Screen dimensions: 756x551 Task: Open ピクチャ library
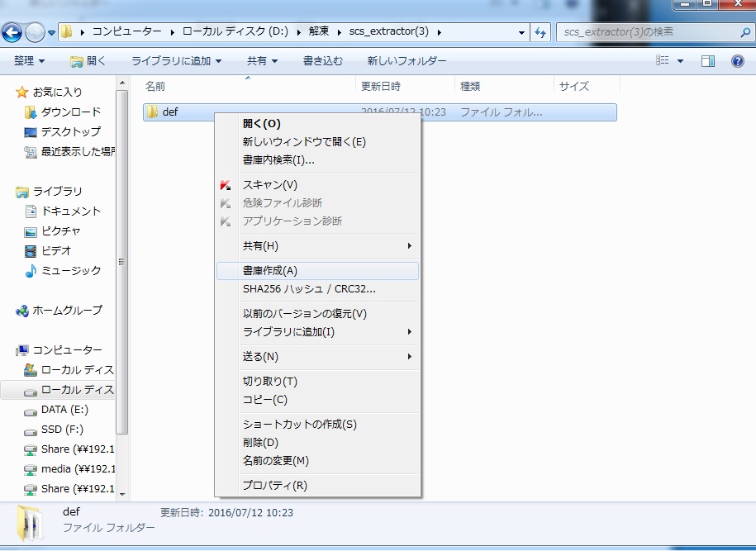[52, 231]
